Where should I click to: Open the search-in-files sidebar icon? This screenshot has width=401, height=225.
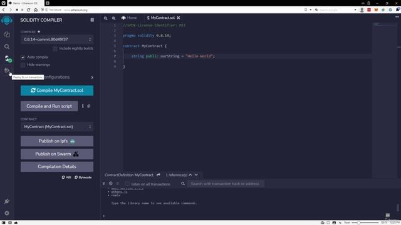point(7,47)
